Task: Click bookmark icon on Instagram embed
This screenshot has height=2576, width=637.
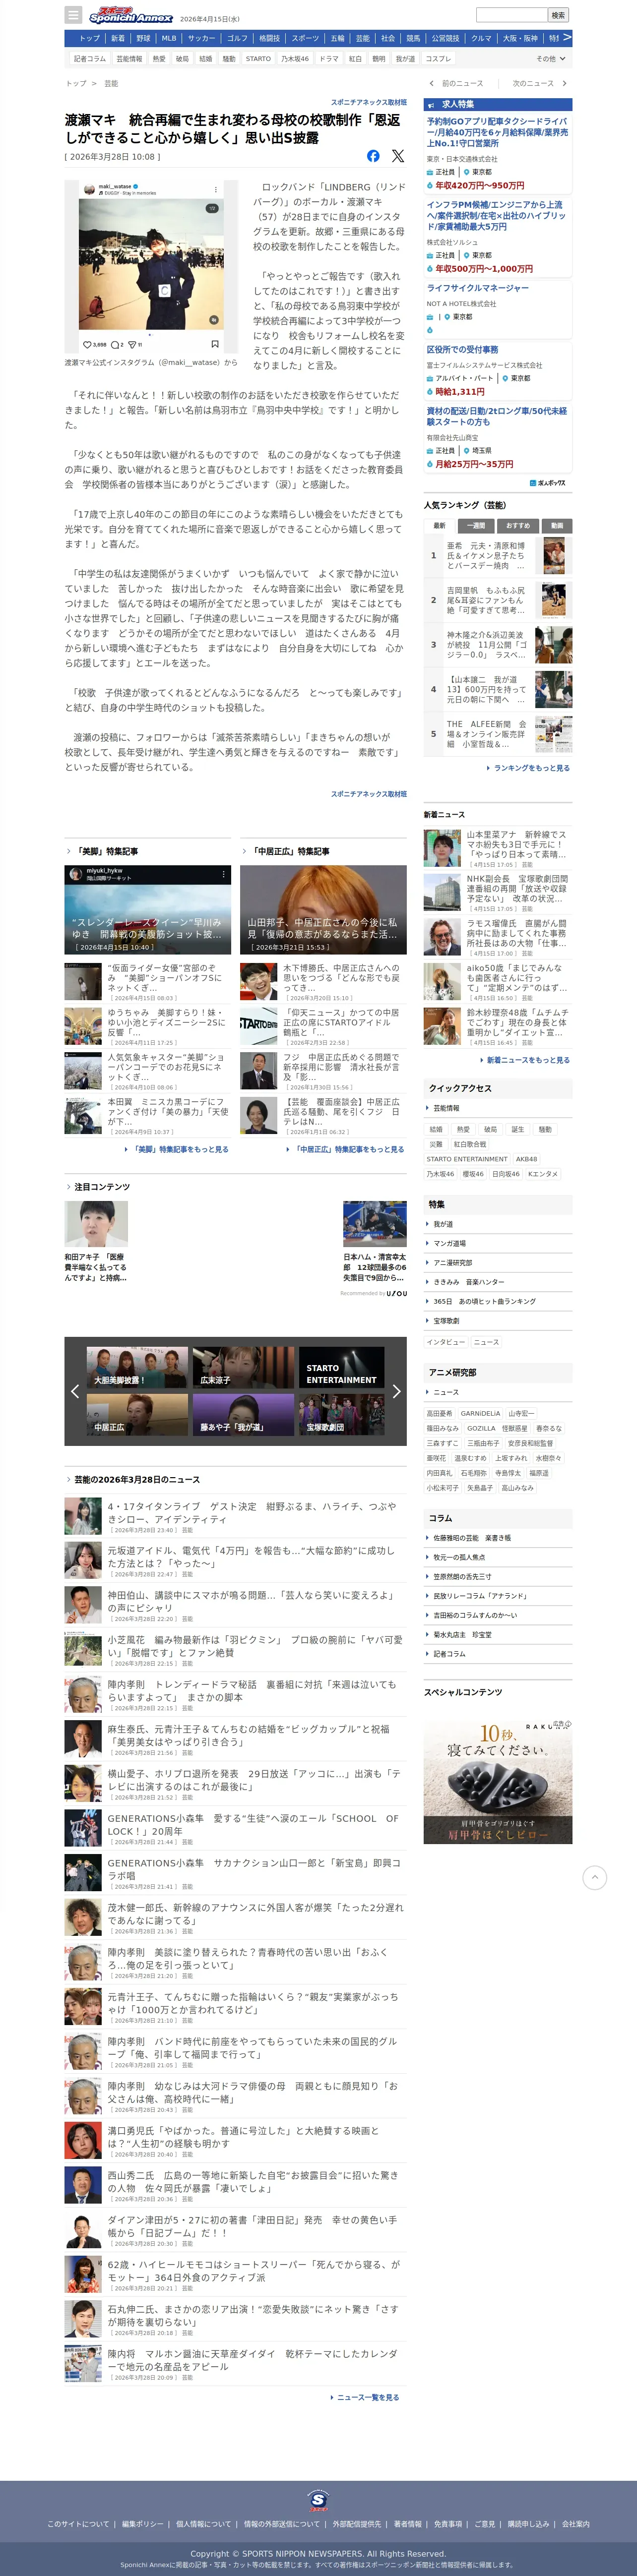Action: 214,344
